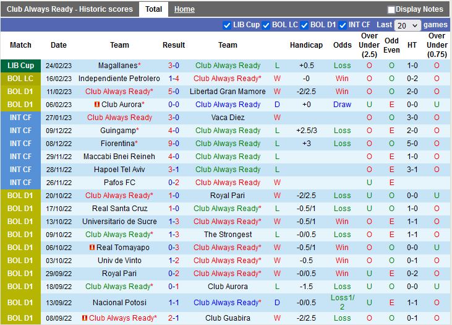Click the red card icon beside Club Aurora
The height and width of the screenshot is (325, 452).
pos(97,104)
